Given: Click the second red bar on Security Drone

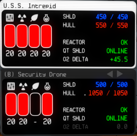Looking at the screenshot, I should click(x=23, y=104).
